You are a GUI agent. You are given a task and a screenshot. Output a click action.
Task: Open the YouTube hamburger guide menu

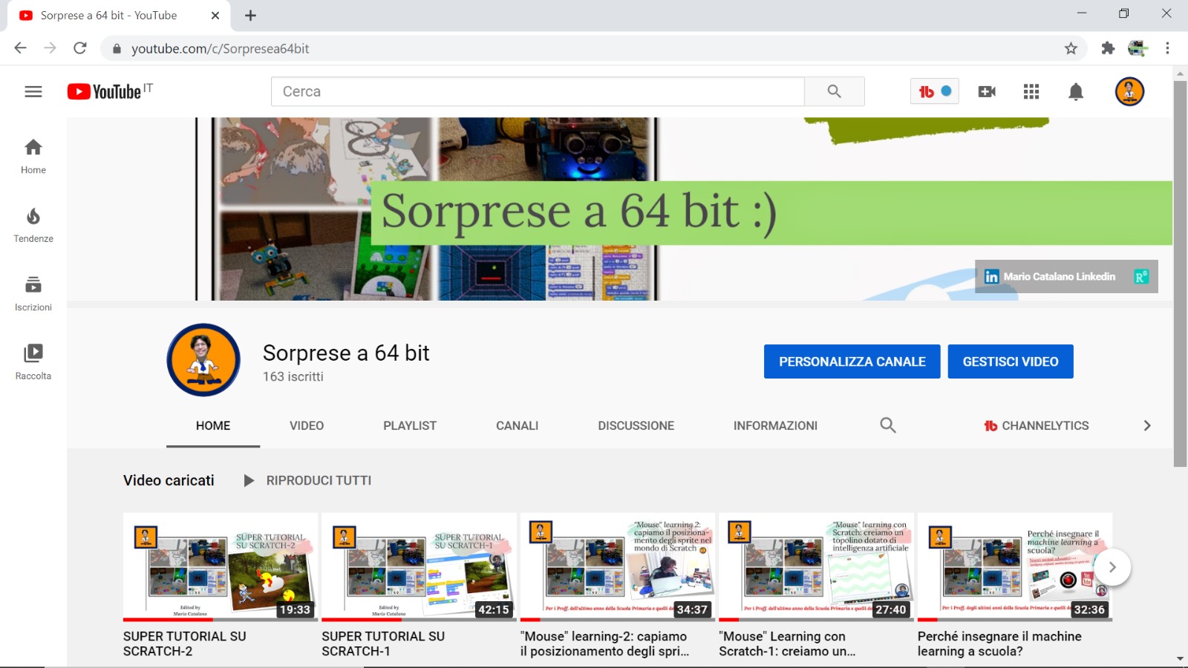tap(33, 91)
